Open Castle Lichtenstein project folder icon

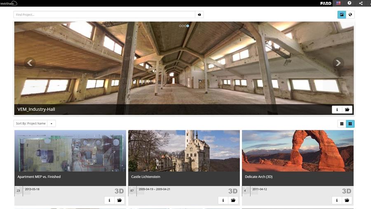[x=233, y=200]
